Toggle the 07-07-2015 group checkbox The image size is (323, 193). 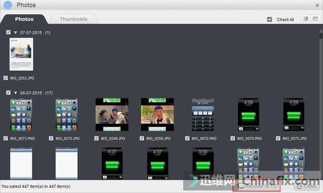[x=8, y=32]
